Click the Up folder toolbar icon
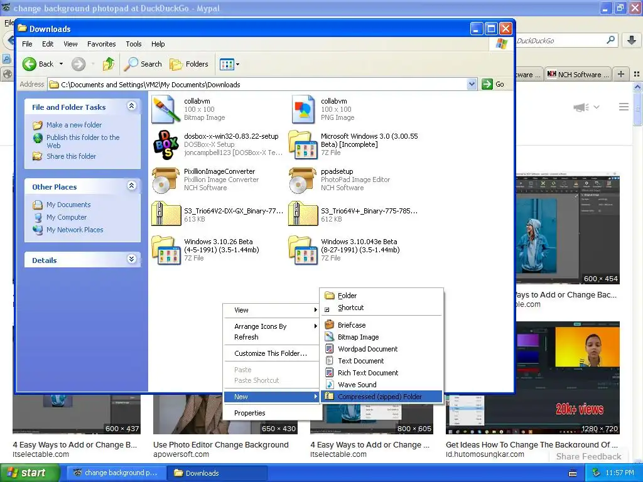Image resolution: width=643 pixels, height=482 pixels. click(x=109, y=64)
